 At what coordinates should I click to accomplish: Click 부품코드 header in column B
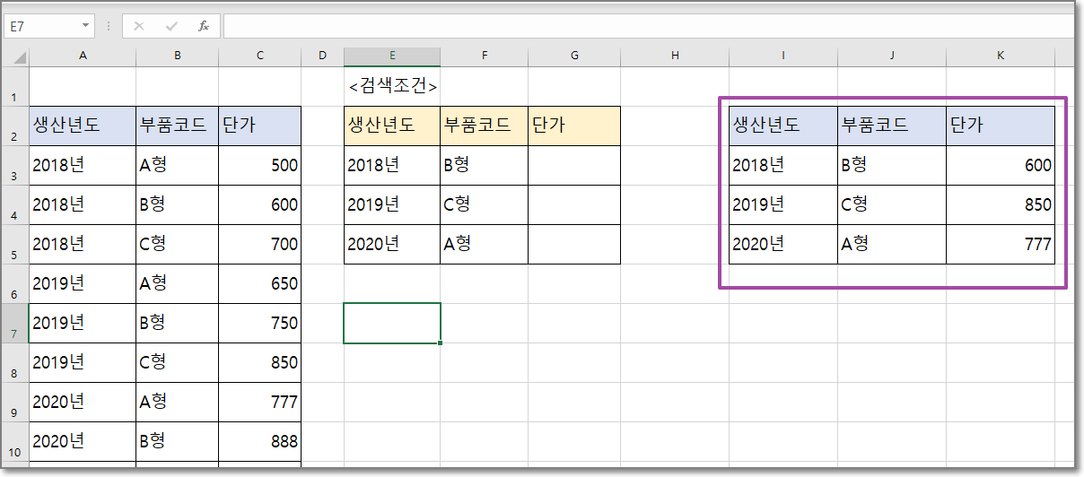click(178, 126)
